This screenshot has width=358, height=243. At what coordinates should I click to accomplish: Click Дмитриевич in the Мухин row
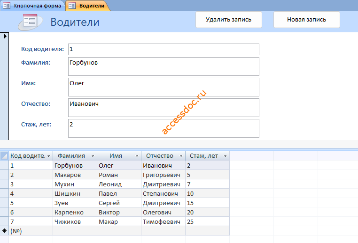tap(163, 184)
